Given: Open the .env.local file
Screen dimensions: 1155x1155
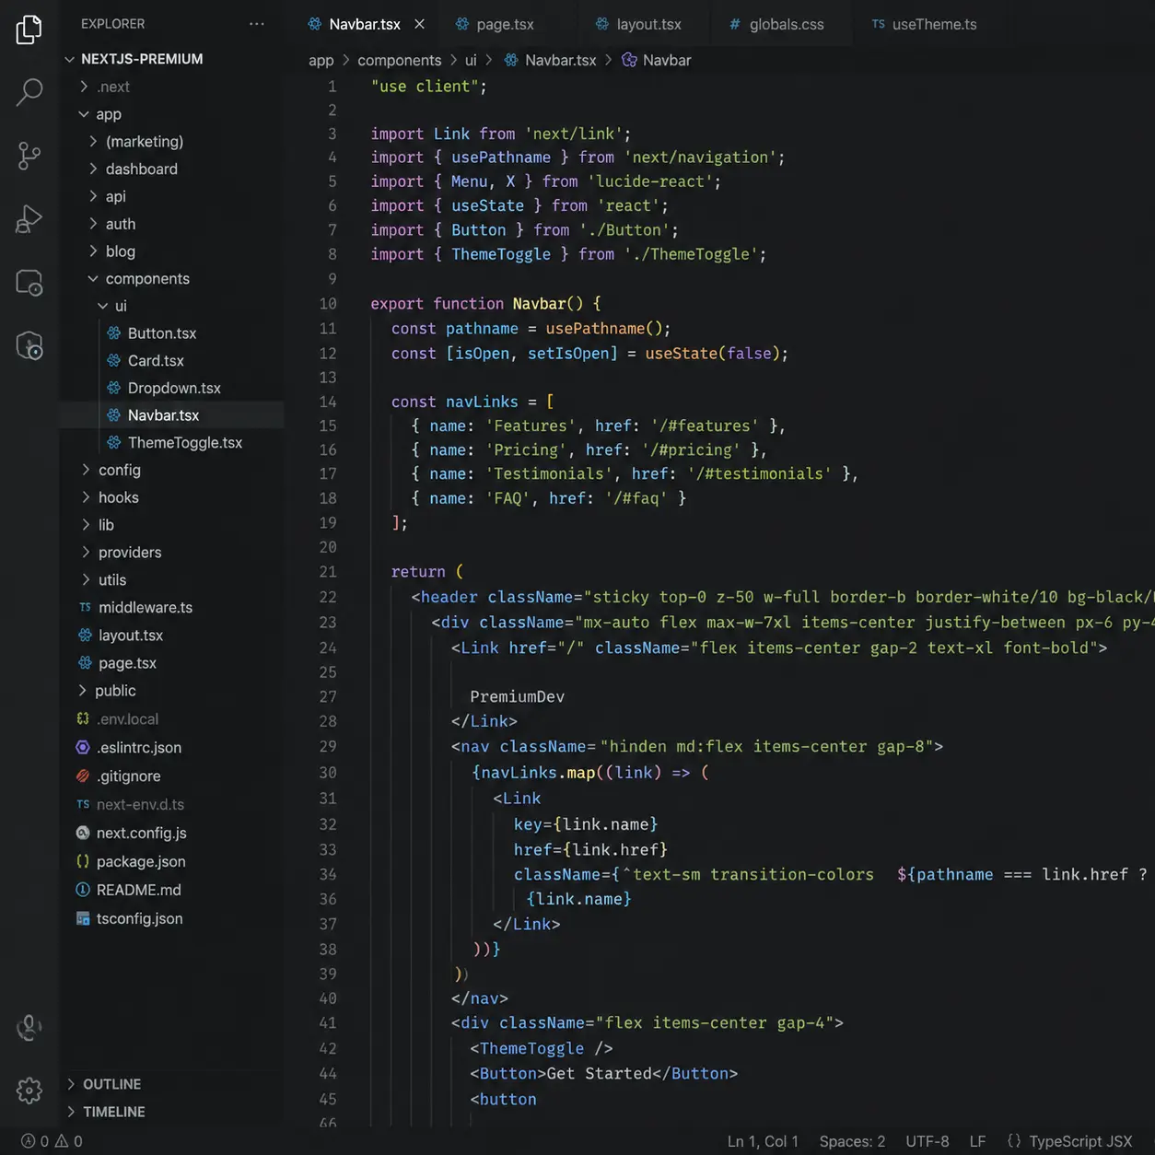Looking at the screenshot, I should (x=127, y=719).
